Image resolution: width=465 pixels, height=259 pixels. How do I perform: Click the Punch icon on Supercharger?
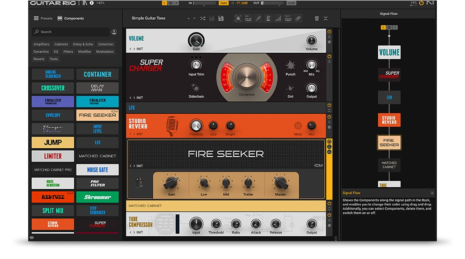[x=290, y=65]
